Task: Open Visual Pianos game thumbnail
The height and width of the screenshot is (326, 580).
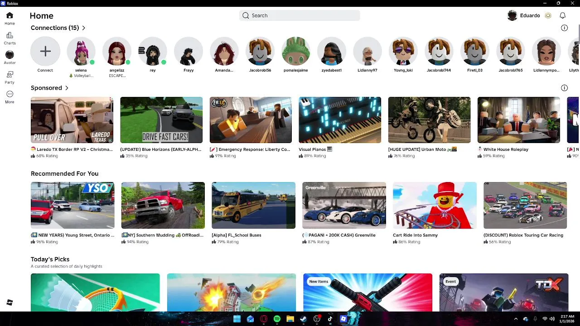Action: click(x=340, y=120)
